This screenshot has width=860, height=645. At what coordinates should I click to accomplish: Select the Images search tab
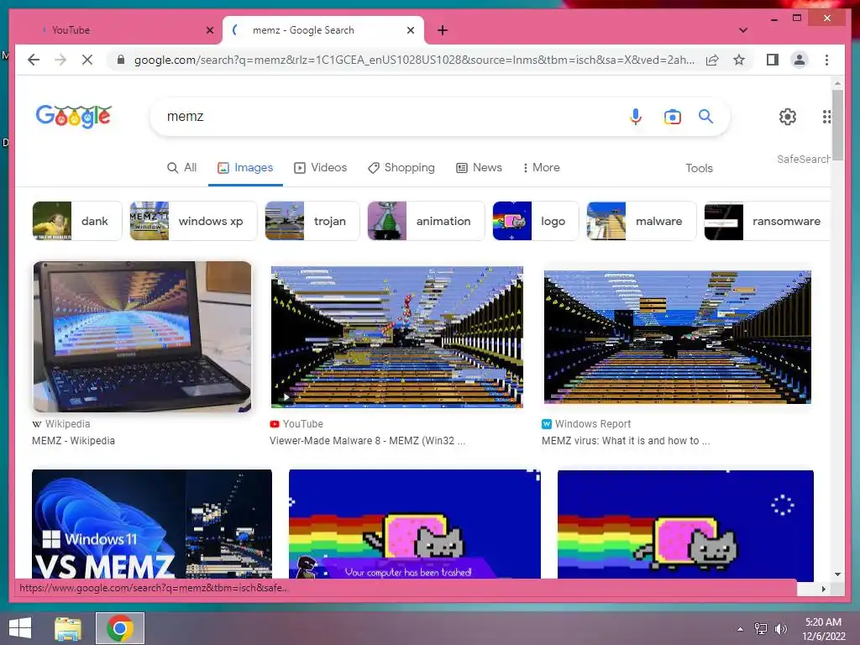point(245,167)
